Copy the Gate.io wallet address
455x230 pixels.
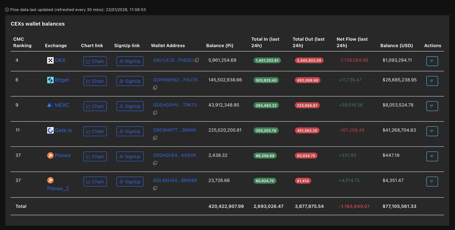(x=155, y=138)
